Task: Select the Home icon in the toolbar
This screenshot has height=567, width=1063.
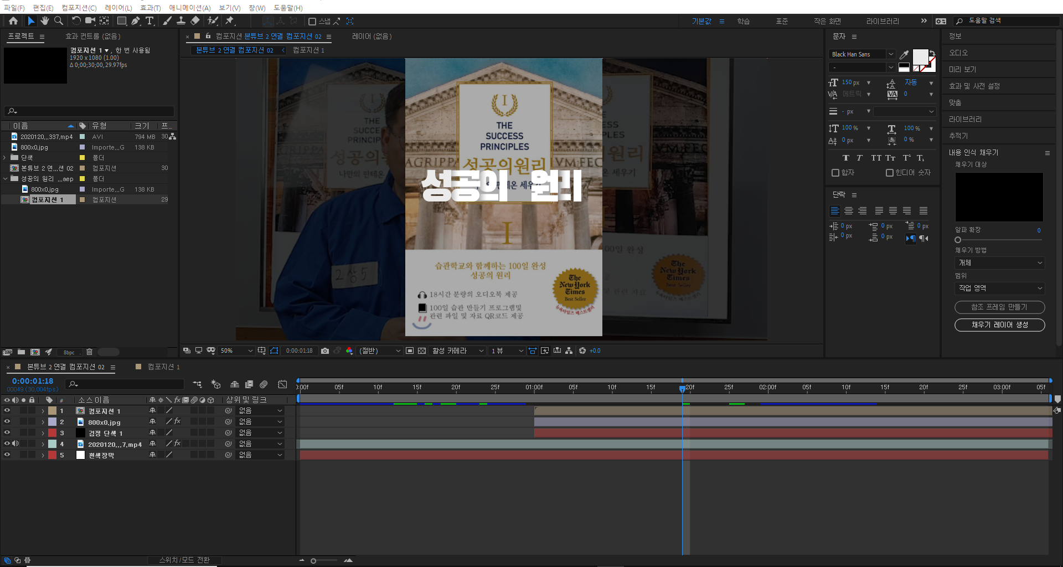Action: (x=13, y=21)
